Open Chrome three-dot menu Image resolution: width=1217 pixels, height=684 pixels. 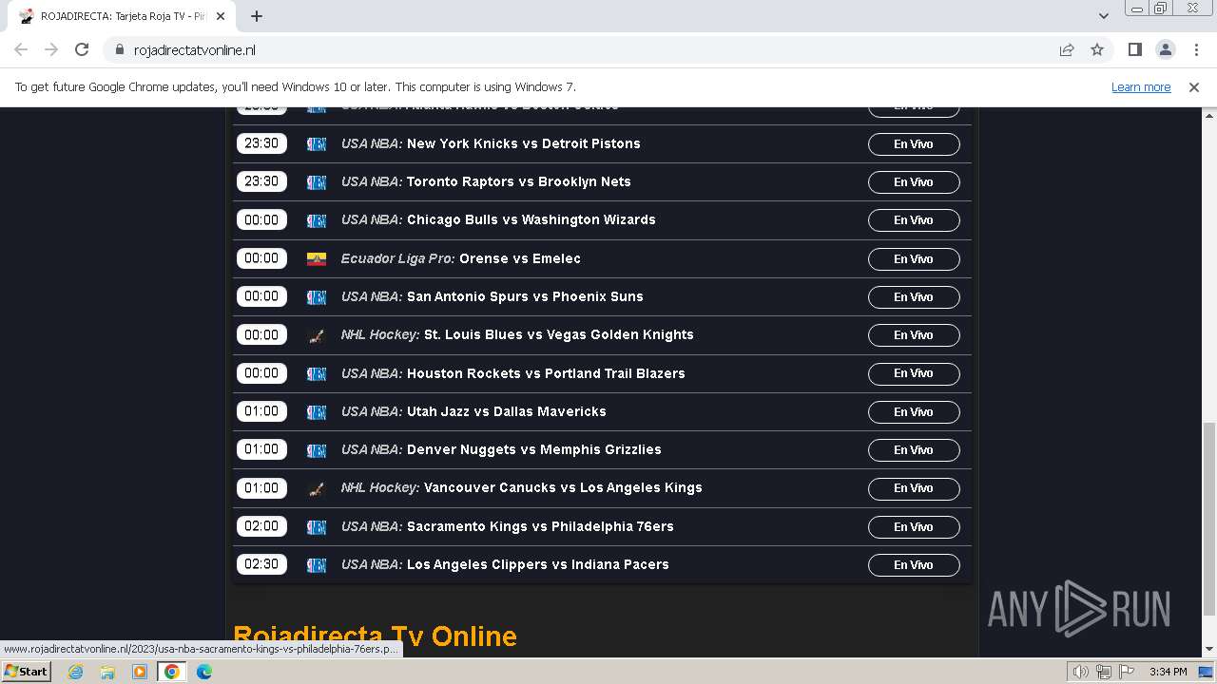pyautogui.click(x=1196, y=49)
